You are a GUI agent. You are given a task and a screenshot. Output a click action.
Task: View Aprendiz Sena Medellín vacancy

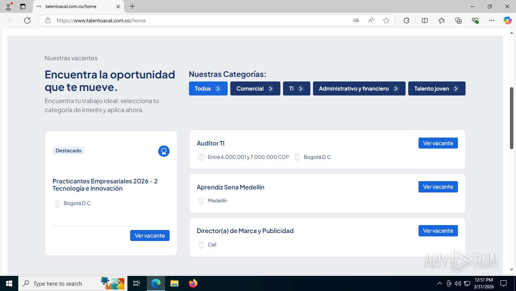click(x=438, y=187)
